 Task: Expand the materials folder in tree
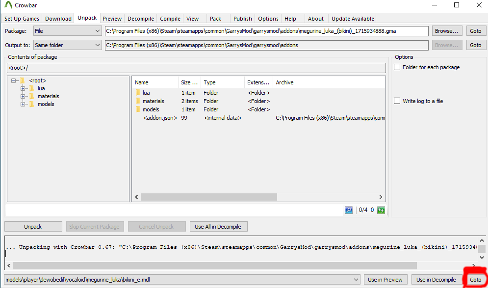click(x=23, y=97)
